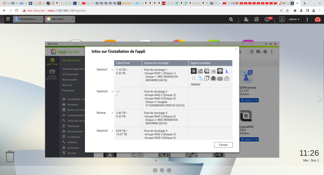This screenshot has width=324, height=175.
Task: Open background tasks stack icon
Action: [x=246, y=19]
